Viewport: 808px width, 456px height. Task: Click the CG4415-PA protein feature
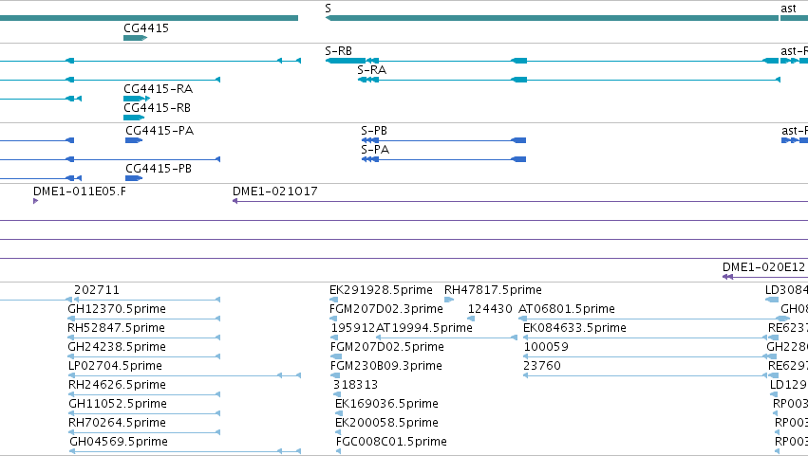coord(134,140)
